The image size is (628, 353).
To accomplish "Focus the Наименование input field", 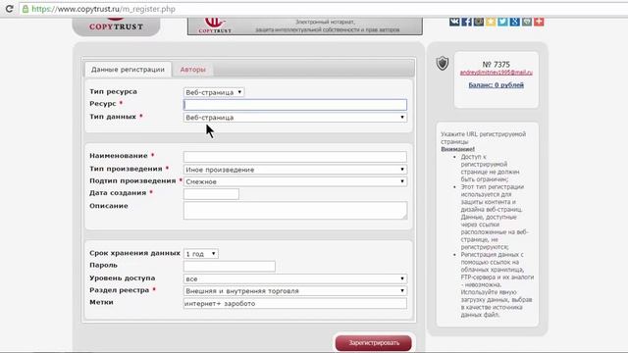I will [x=295, y=157].
